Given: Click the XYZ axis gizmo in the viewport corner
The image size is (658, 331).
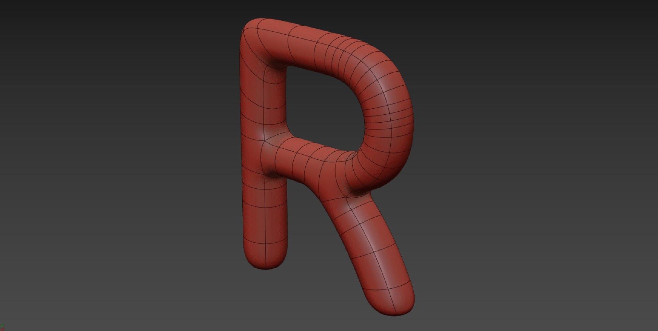Looking at the screenshot, I should point(2,327).
